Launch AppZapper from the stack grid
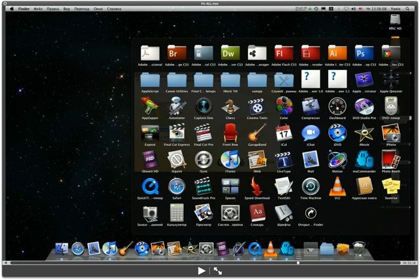This screenshot has height=280, width=420. tap(150, 106)
